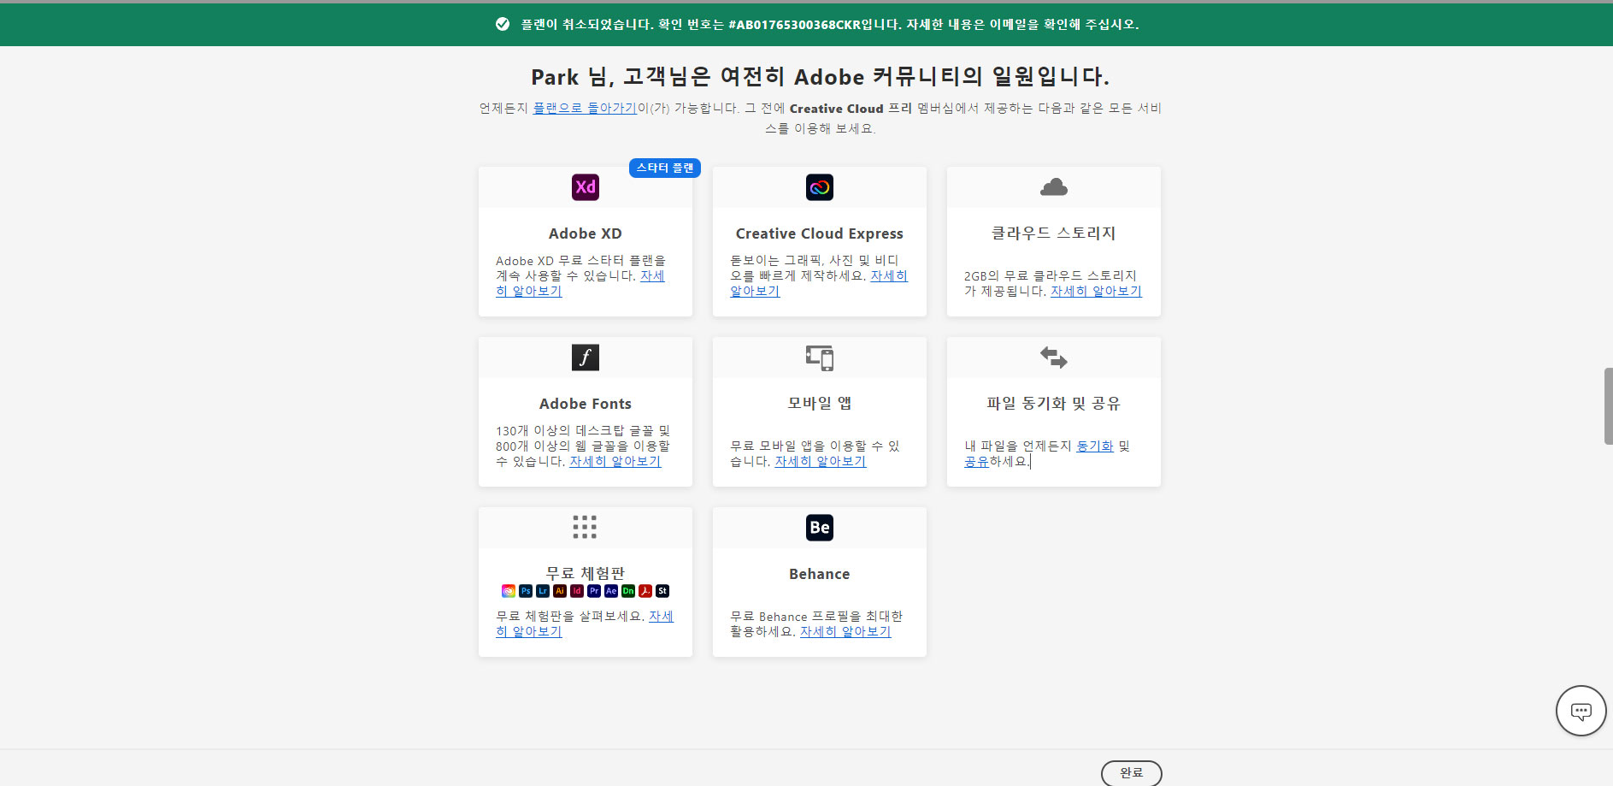Click the confirmation number #AB01765300368CKR text

point(794,25)
